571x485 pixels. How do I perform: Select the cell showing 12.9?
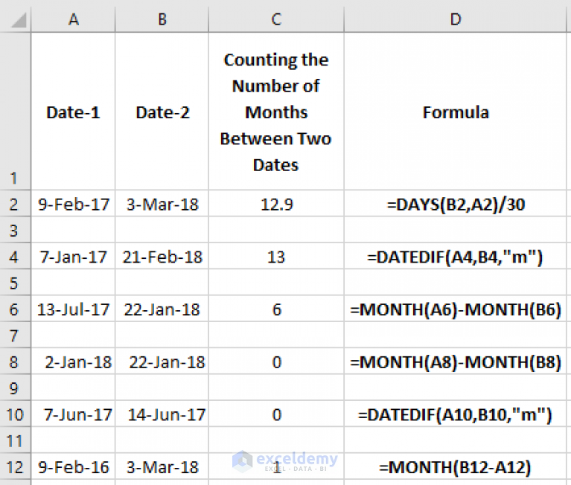(x=276, y=204)
